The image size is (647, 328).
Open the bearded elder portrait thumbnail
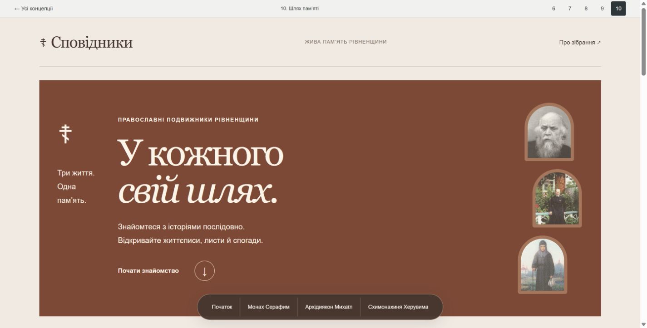pyautogui.click(x=549, y=132)
